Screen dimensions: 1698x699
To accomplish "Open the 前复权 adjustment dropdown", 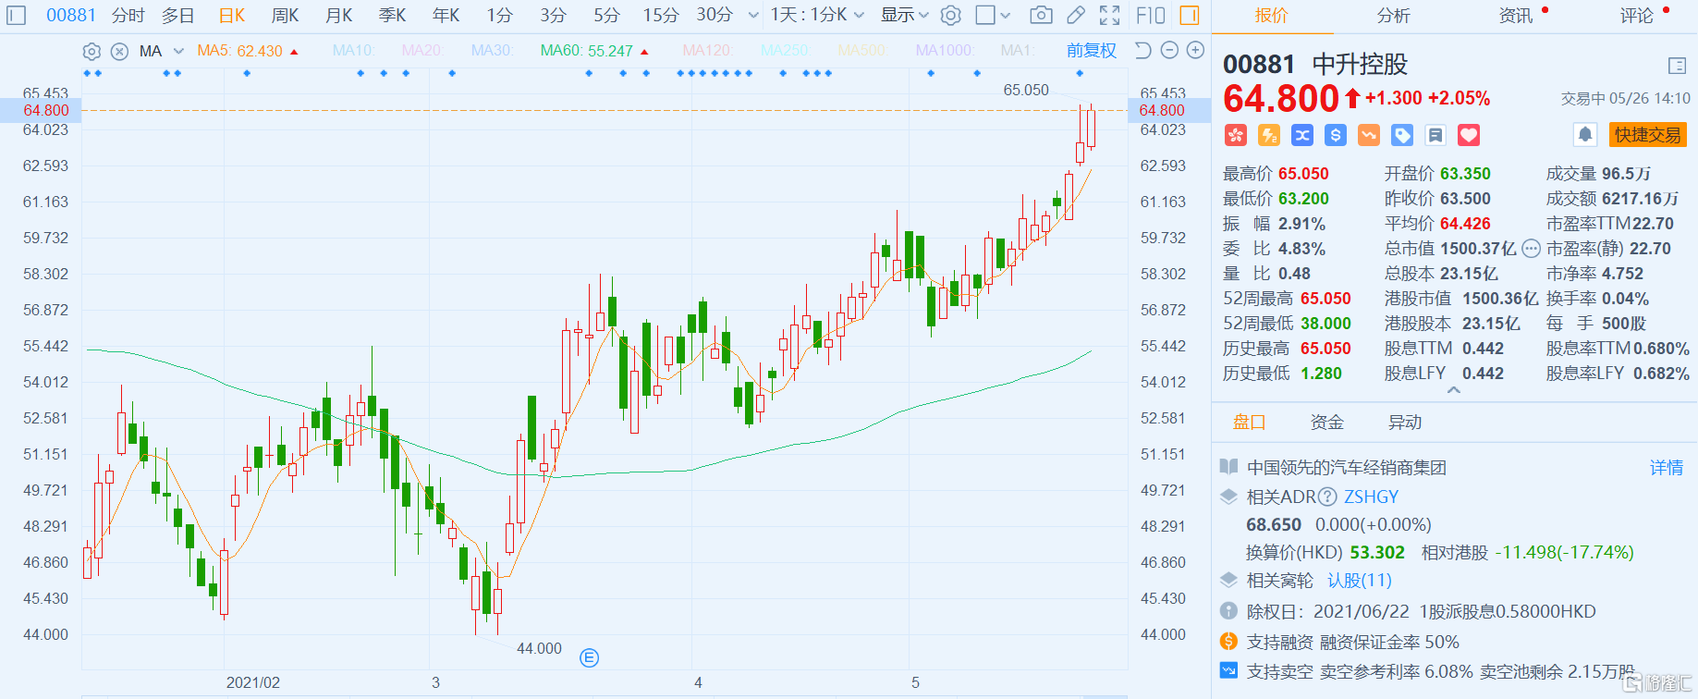I will point(1092,51).
